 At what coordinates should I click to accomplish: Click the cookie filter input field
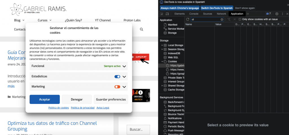point(205,19)
